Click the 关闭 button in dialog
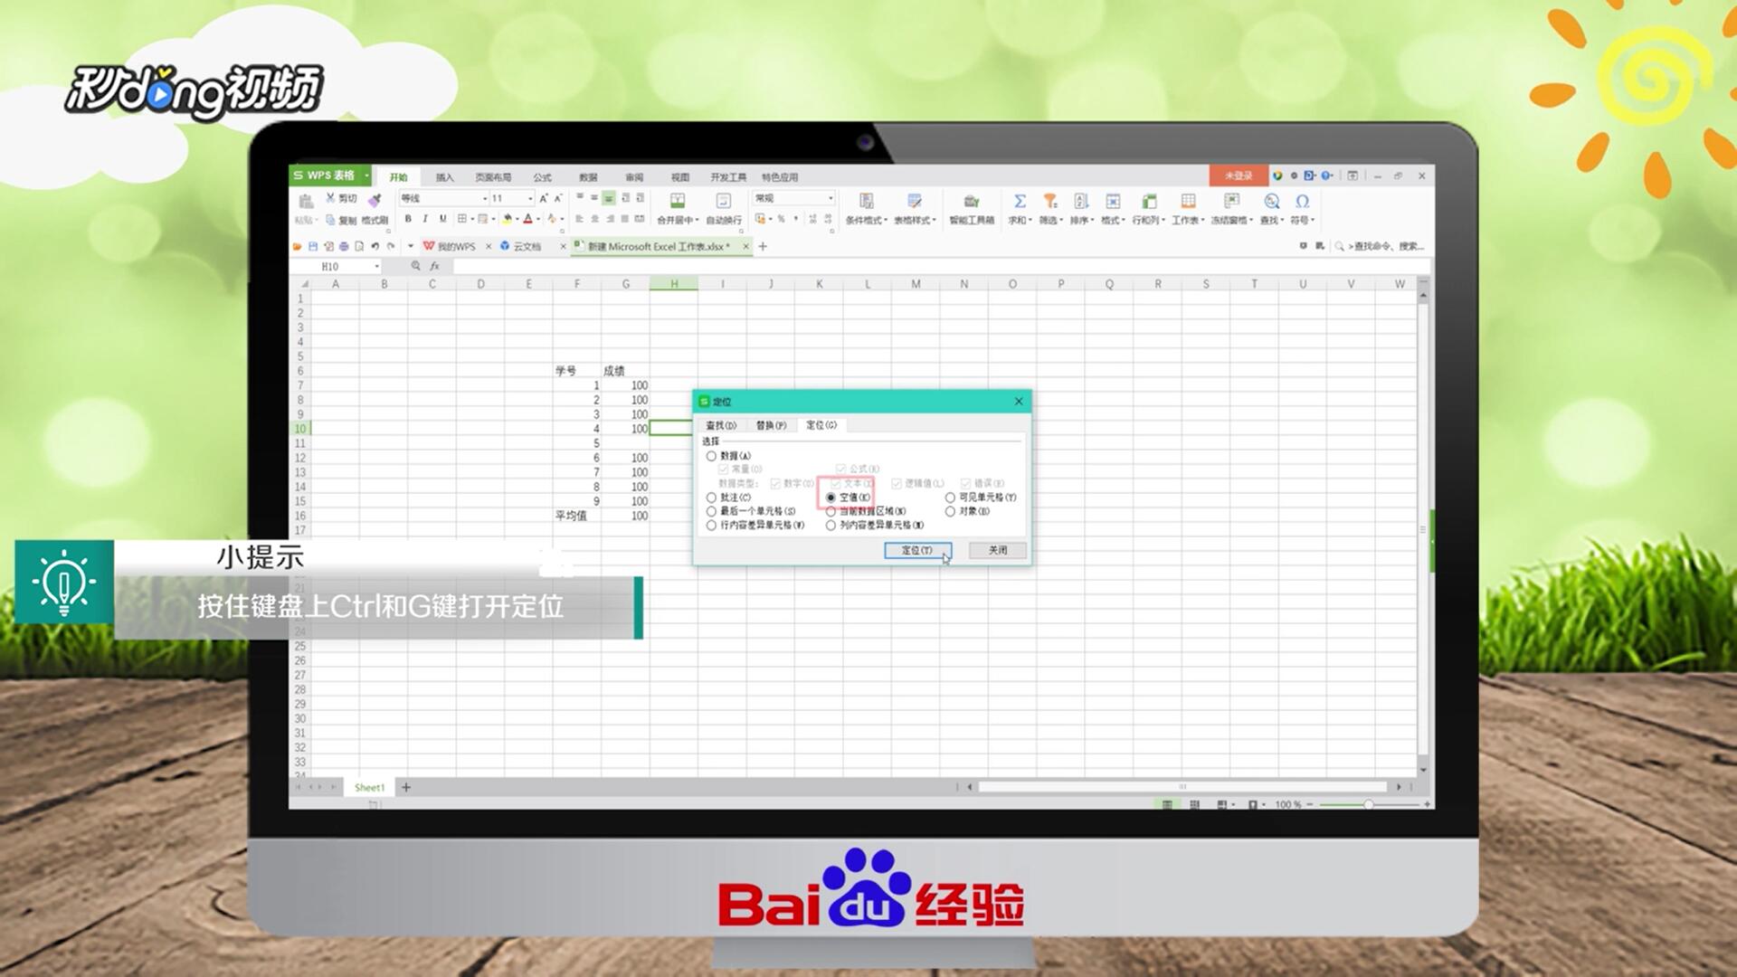This screenshot has height=977, width=1737. (997, 550)
